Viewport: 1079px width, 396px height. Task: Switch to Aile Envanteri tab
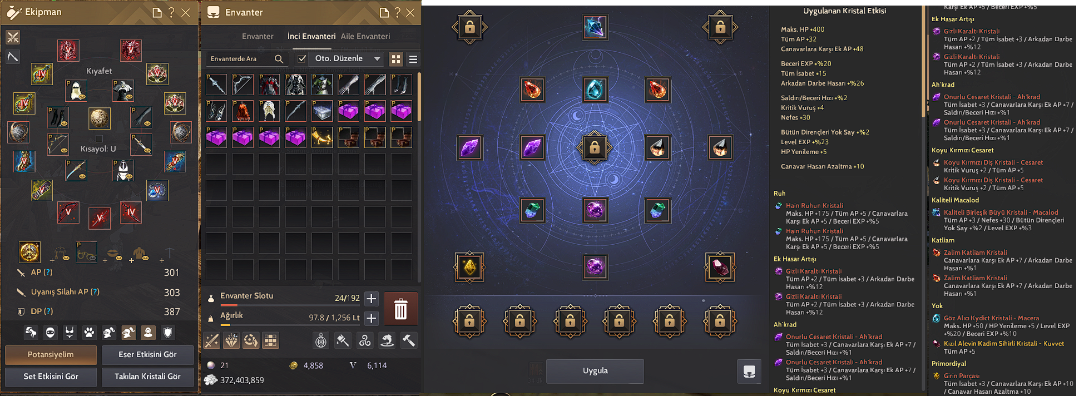click(x=365, y=36)
